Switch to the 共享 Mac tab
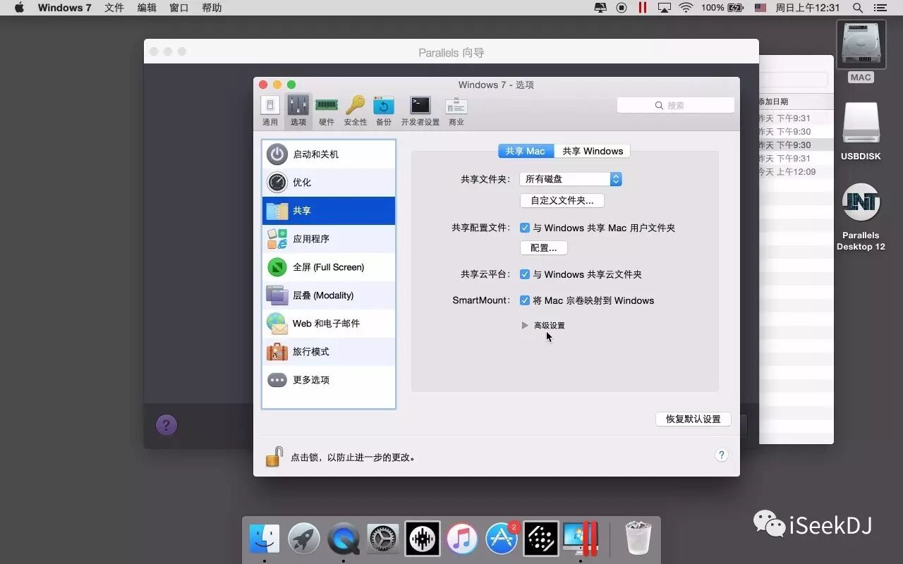The height and width of the screenshot is (564, 903). click(526, 151)
